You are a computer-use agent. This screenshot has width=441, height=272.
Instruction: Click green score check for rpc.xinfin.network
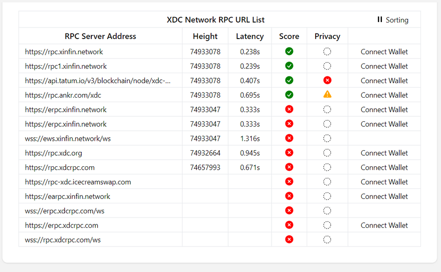tap(289, 51)
